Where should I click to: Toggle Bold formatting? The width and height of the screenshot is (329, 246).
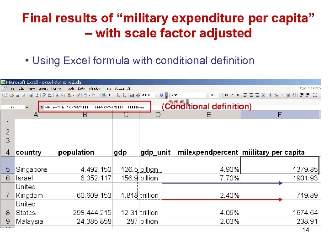tap(226, 95)
